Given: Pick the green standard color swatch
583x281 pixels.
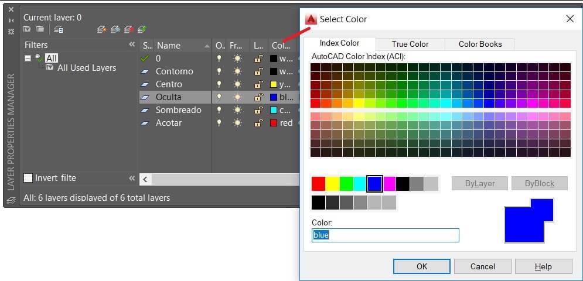Looking at the screenshot, I should tap(346, 184).
